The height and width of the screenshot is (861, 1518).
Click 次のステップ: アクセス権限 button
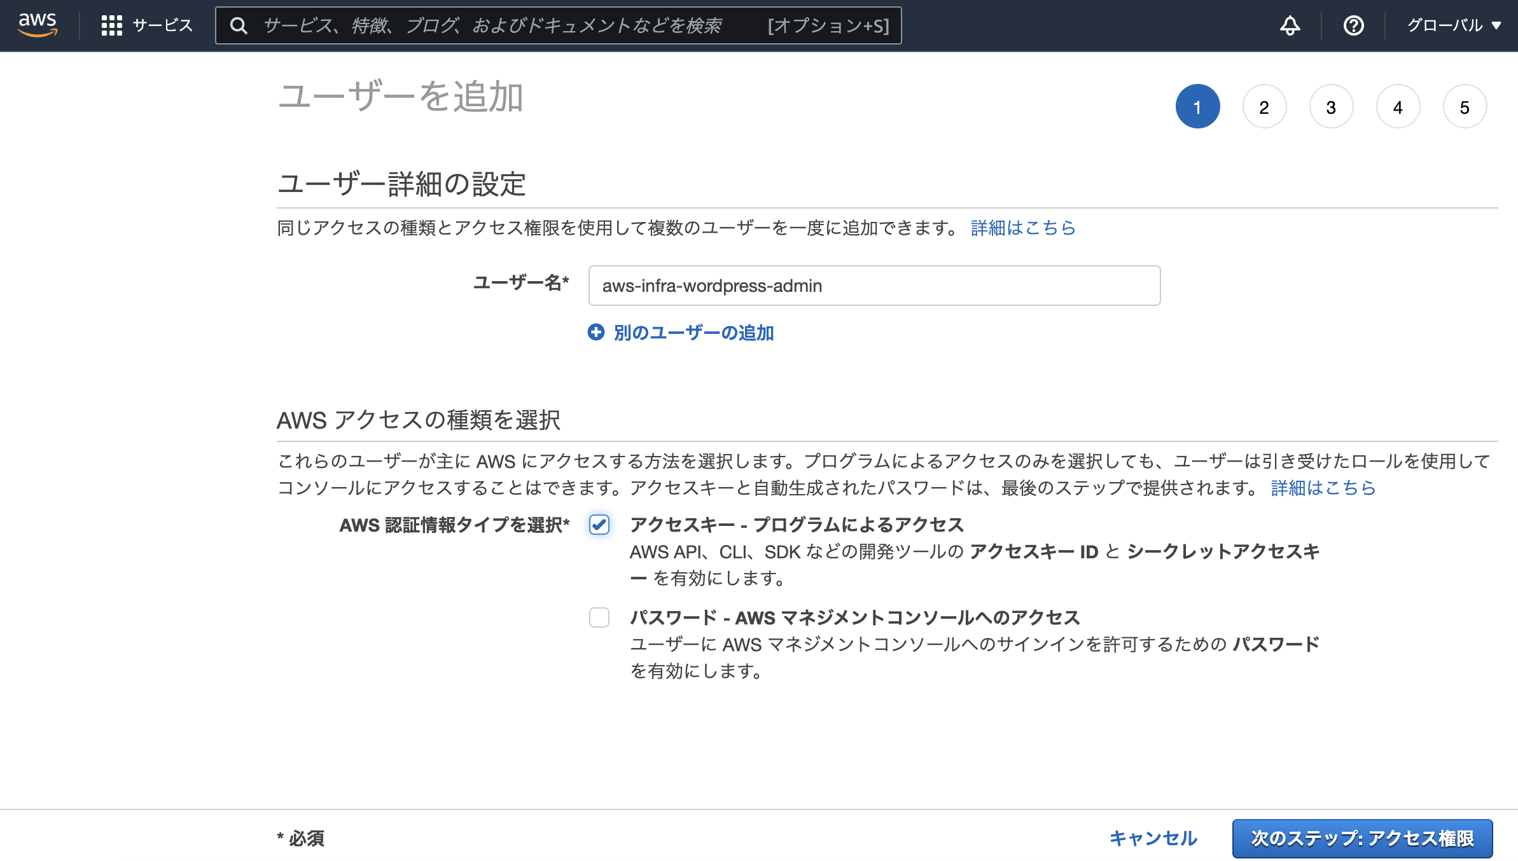tap(1363, 837)
